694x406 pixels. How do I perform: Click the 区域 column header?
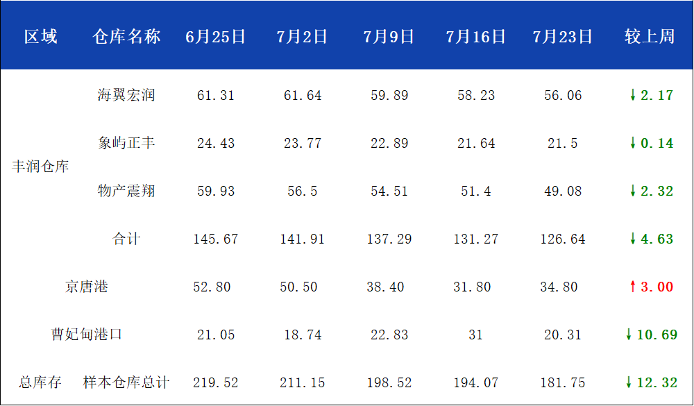(41, 36)
